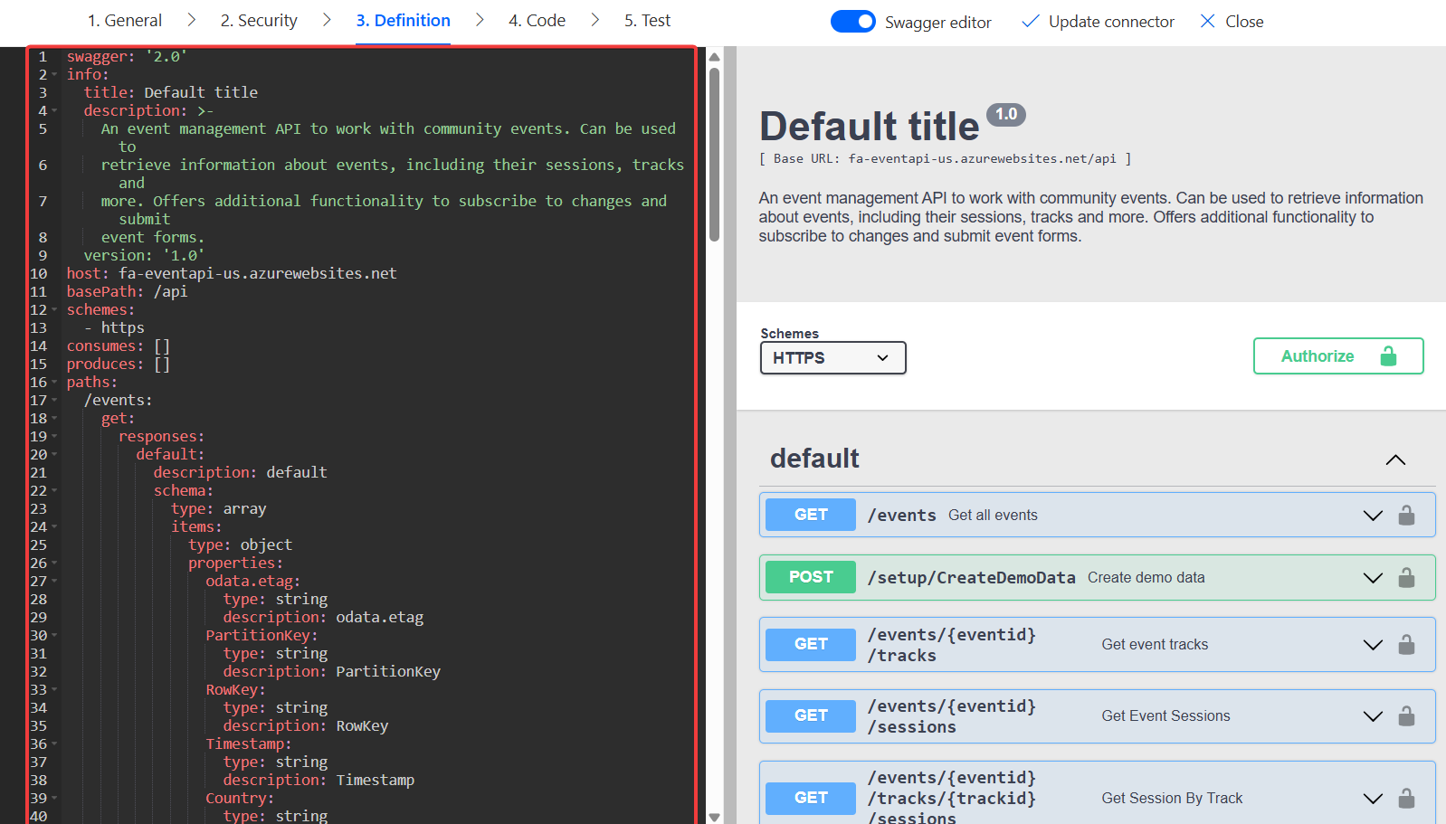This screenshot has width=1446, height=824.
Task: Click the version: '1.0' line
Action: pyautogui.click(x=144, y=255)
